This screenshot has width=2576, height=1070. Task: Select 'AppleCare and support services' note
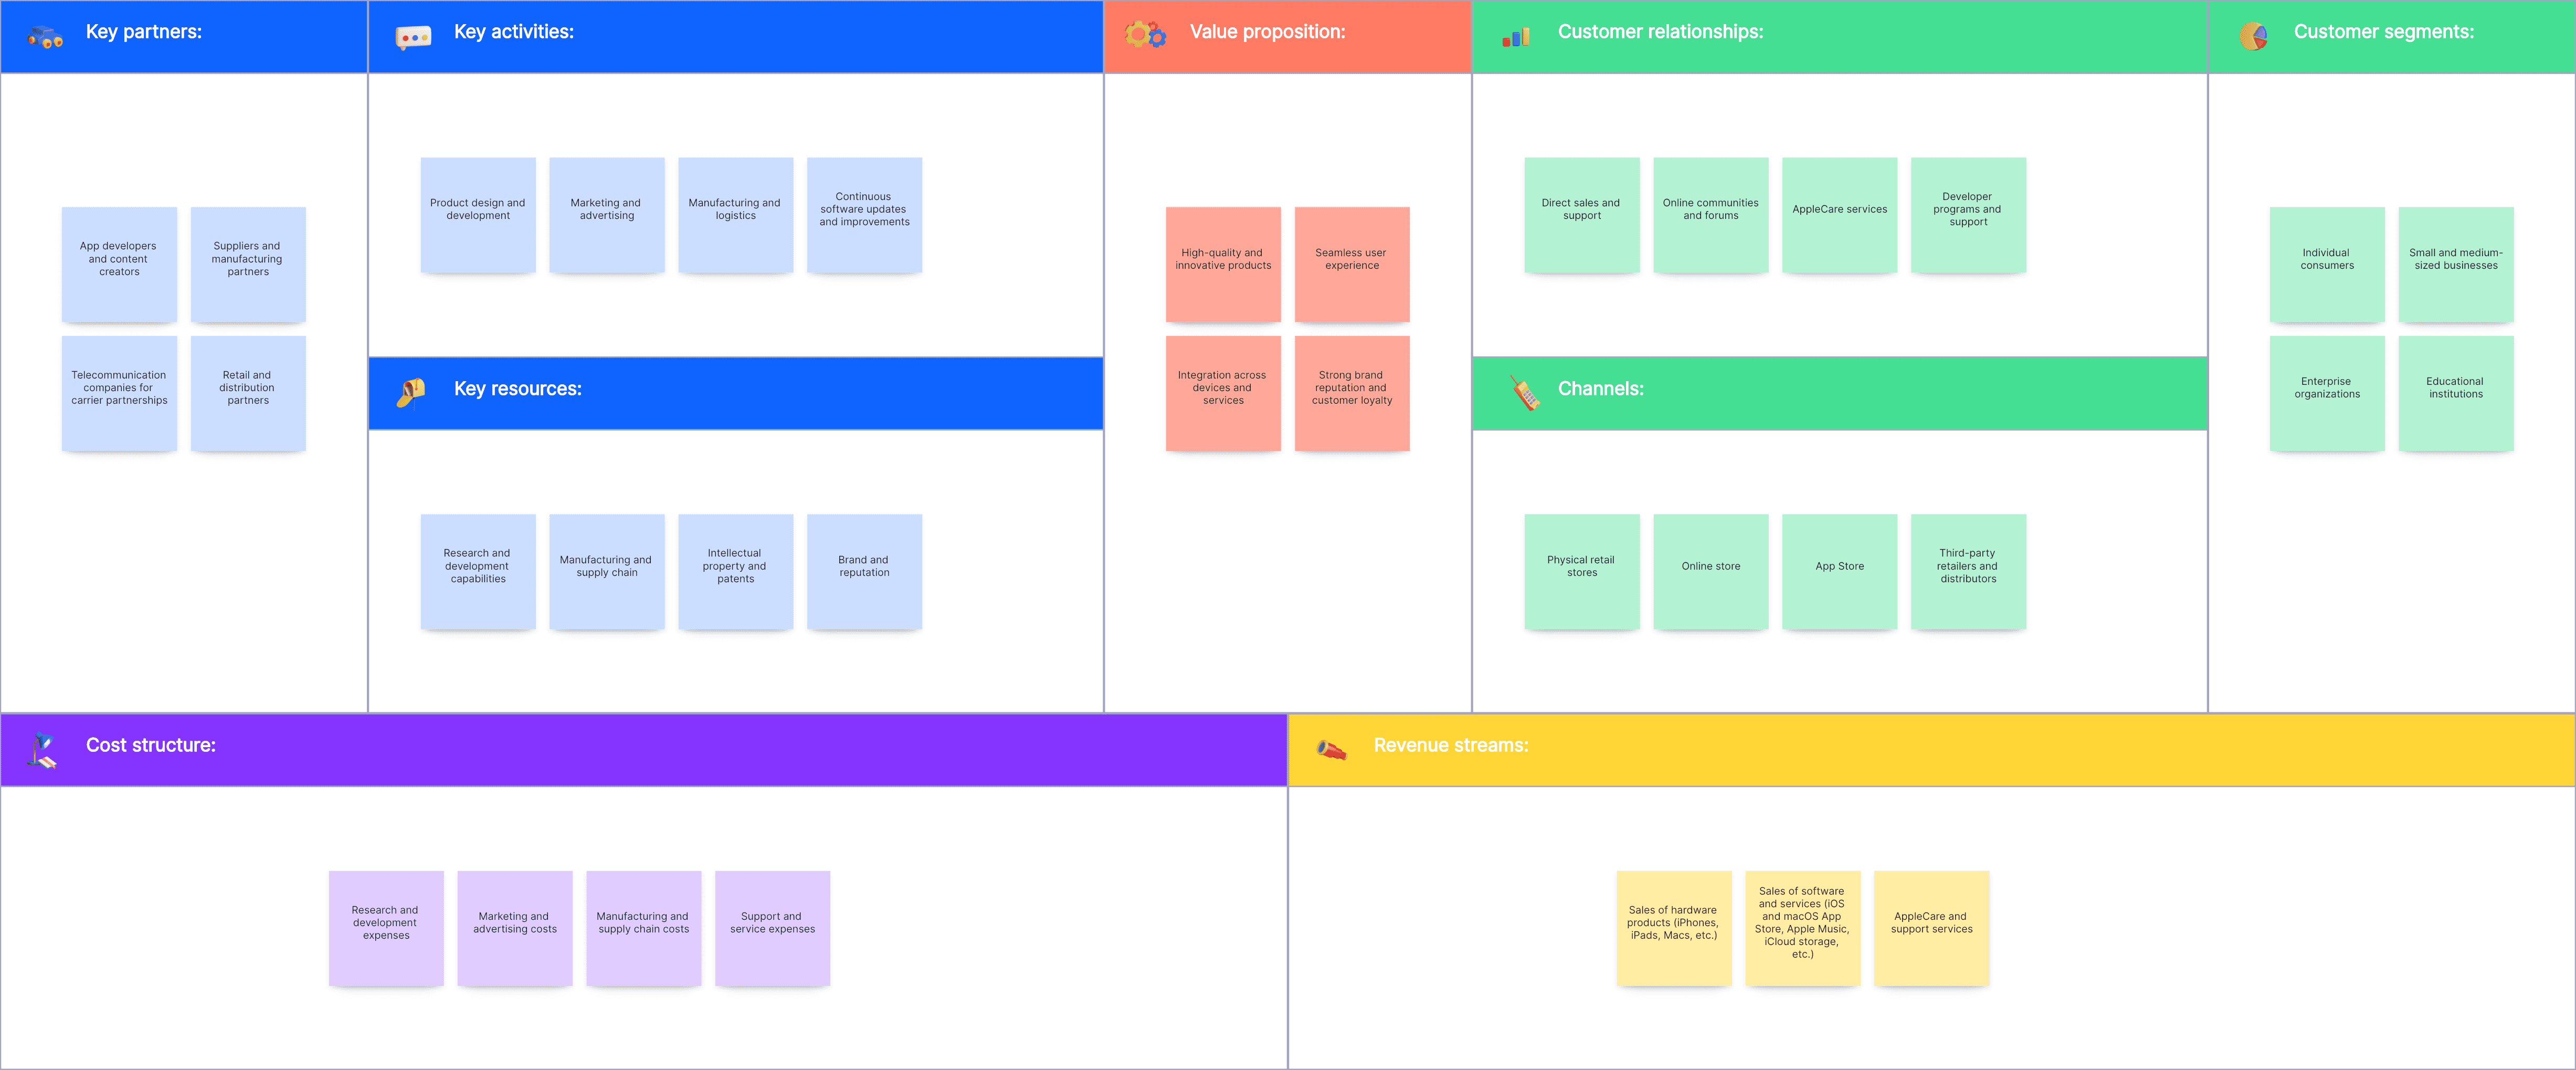pos(1932,928)
